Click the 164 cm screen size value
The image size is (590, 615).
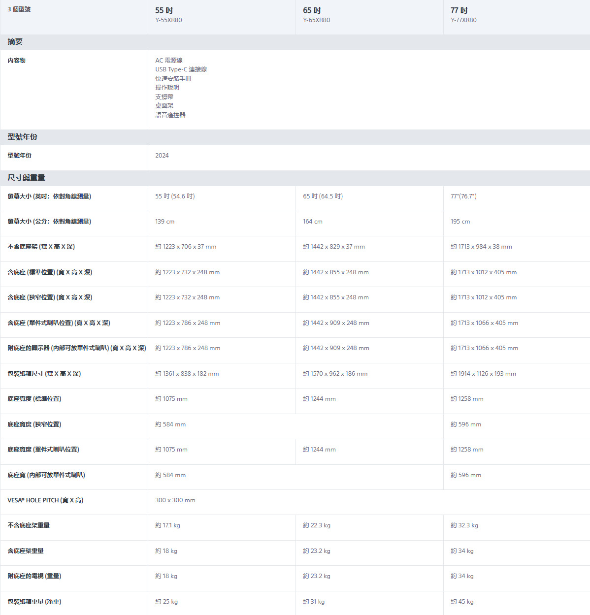tap(313, 222)
